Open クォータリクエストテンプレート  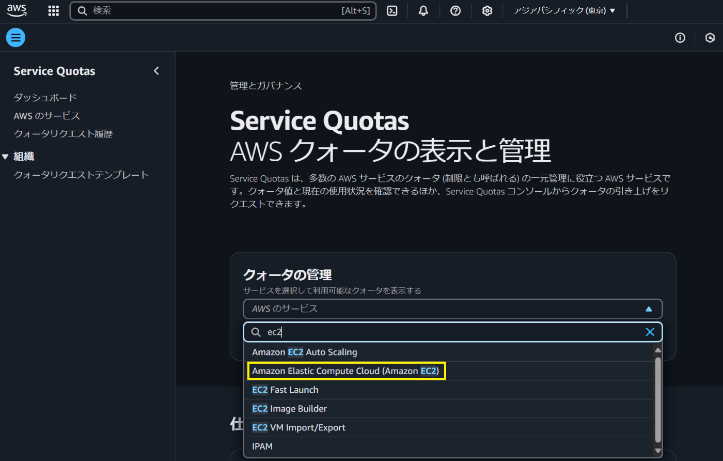(x=81, y=175)
